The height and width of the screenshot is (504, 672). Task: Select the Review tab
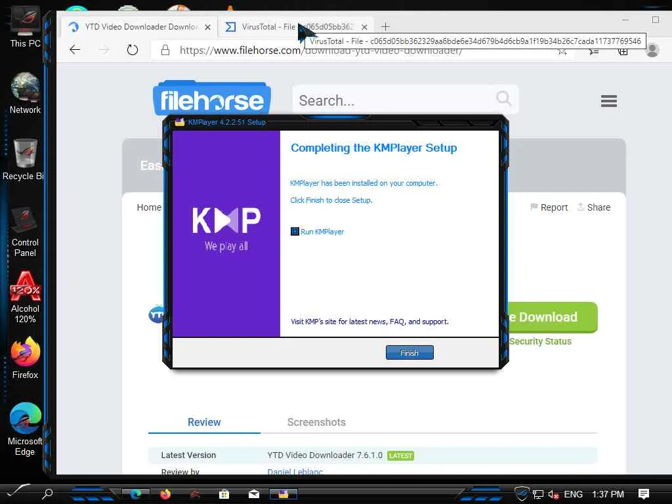point(204,422)
